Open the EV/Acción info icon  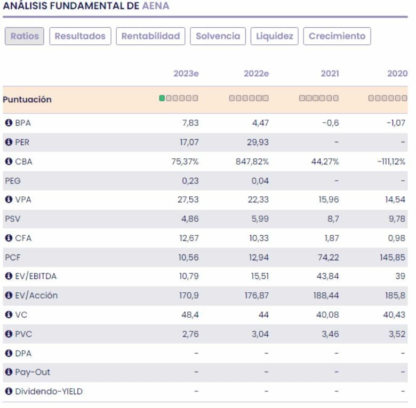pyautogui.click(x=9, y=295)
